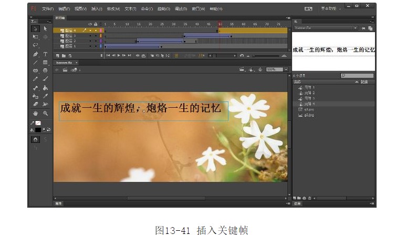Click the Subselection arrow tool
Image resolution: width=396 pixels, height=235 pixels.
(45, 29)
